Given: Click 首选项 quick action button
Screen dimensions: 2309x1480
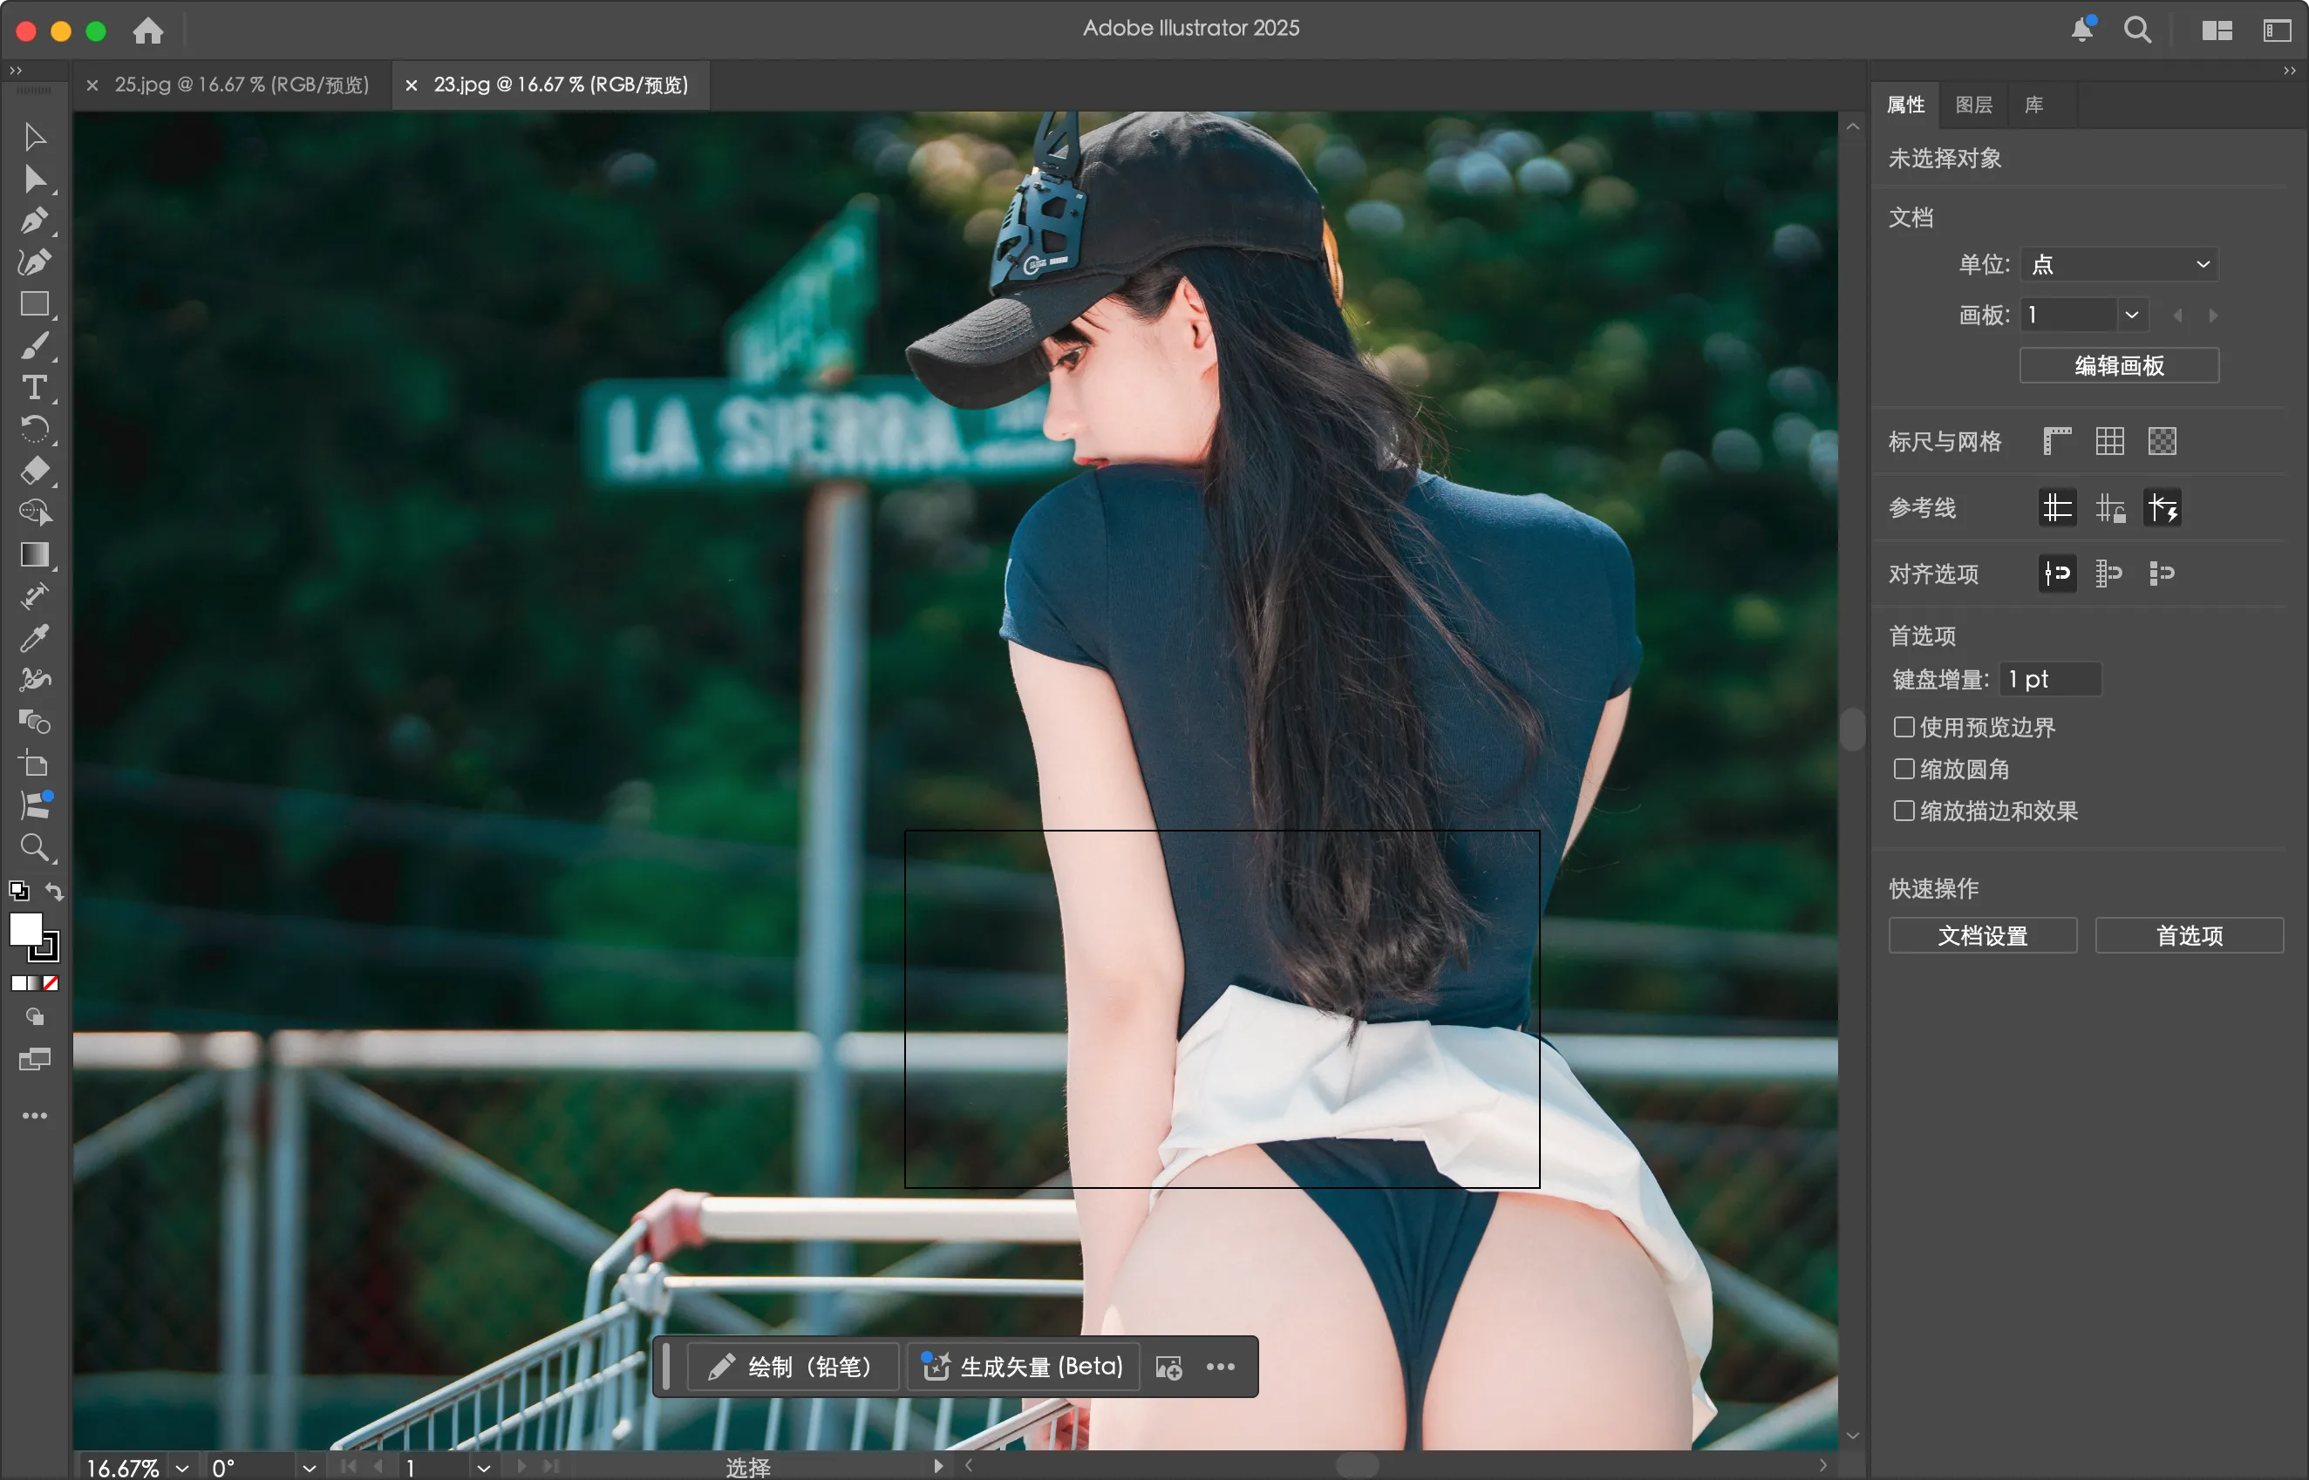Looking at the screenshot, I should tap(2189, 935).
